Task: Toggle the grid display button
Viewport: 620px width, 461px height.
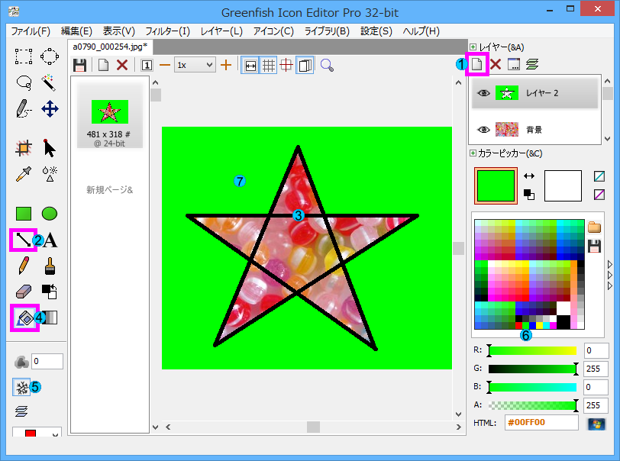Action: pyautogui.click(x=269, y=65)
